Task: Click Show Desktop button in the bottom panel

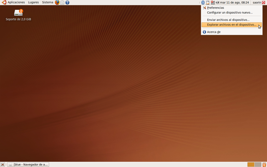Action: (x=3, y=164)
